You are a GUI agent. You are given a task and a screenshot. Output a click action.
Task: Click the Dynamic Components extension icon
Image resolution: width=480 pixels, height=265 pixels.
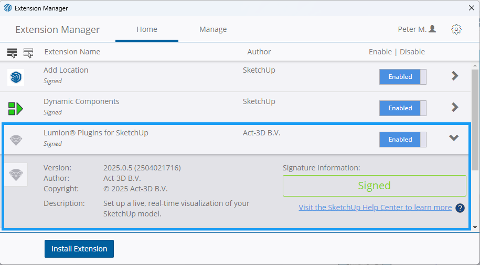click(16, 108)
